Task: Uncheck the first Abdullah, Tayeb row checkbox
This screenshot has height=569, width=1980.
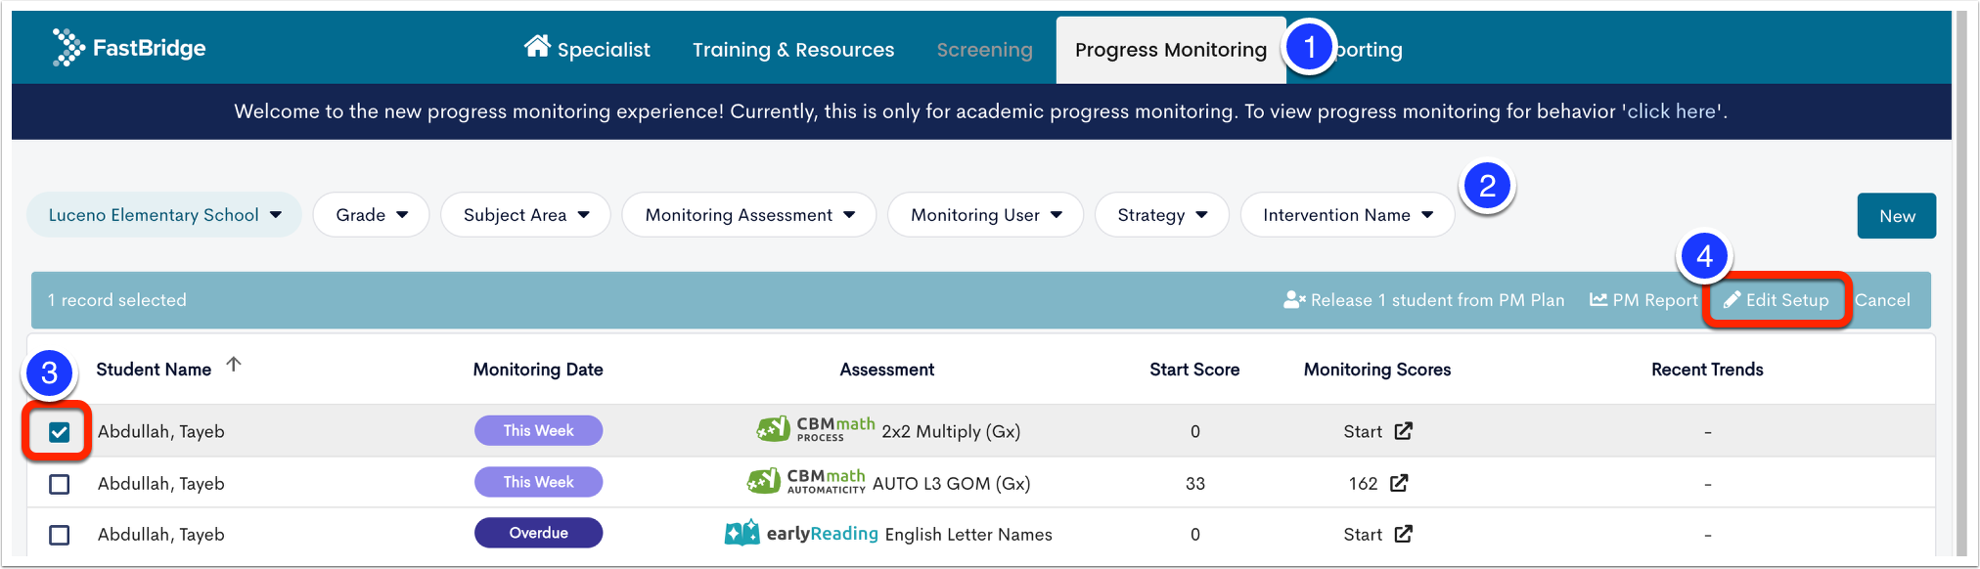Action: pos(60,431)
